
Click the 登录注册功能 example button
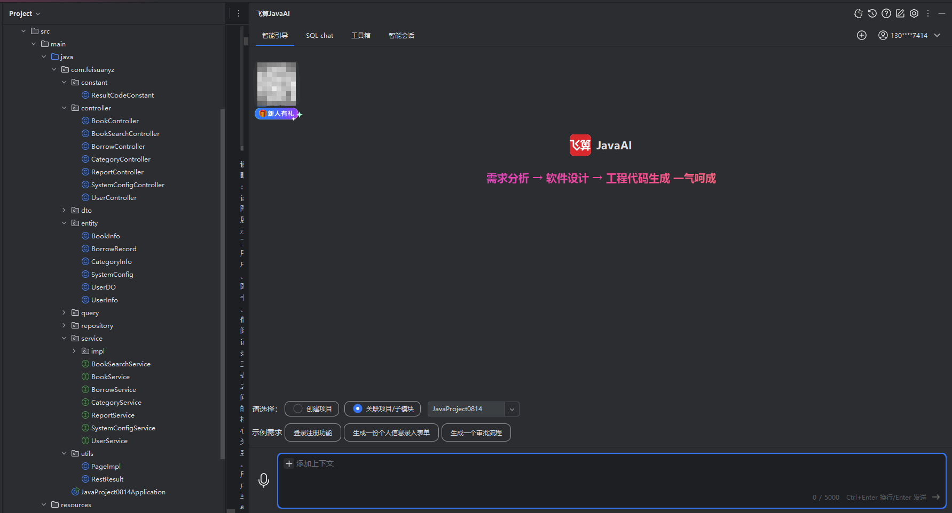coord(313,432)
